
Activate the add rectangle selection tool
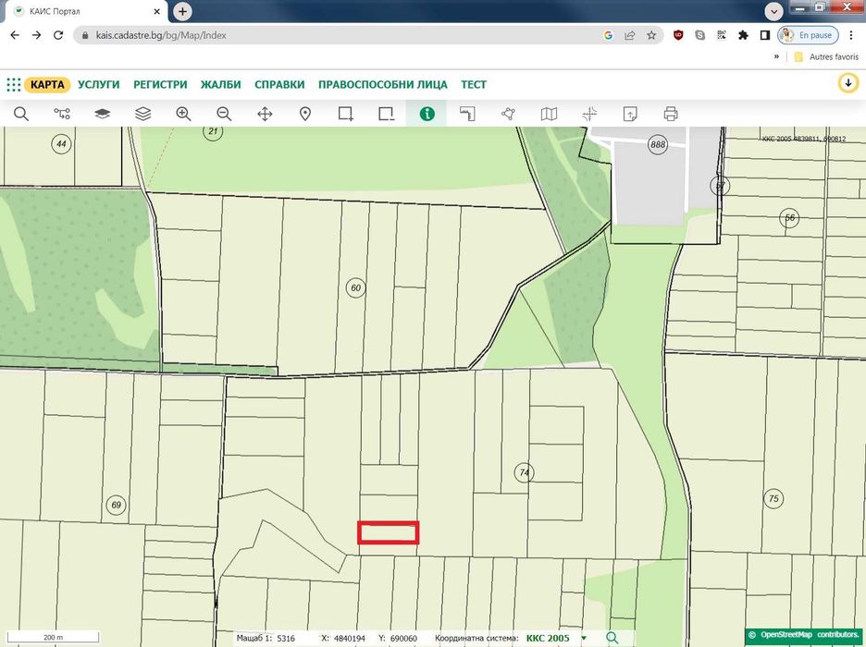(346, 115)
